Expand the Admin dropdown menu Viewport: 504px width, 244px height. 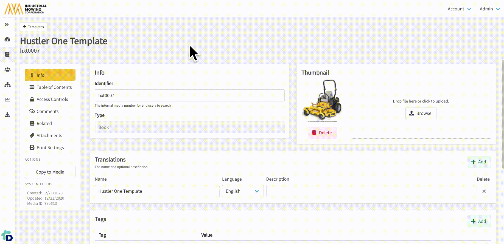point(489,9)
